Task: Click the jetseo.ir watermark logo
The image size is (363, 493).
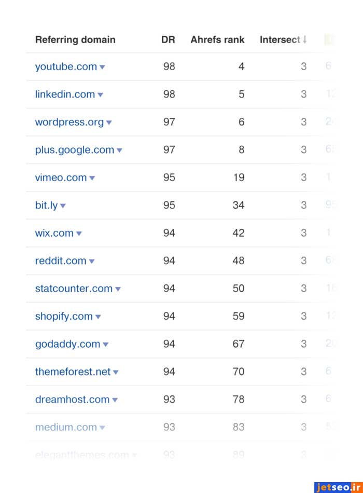Action: pos(338,487)
